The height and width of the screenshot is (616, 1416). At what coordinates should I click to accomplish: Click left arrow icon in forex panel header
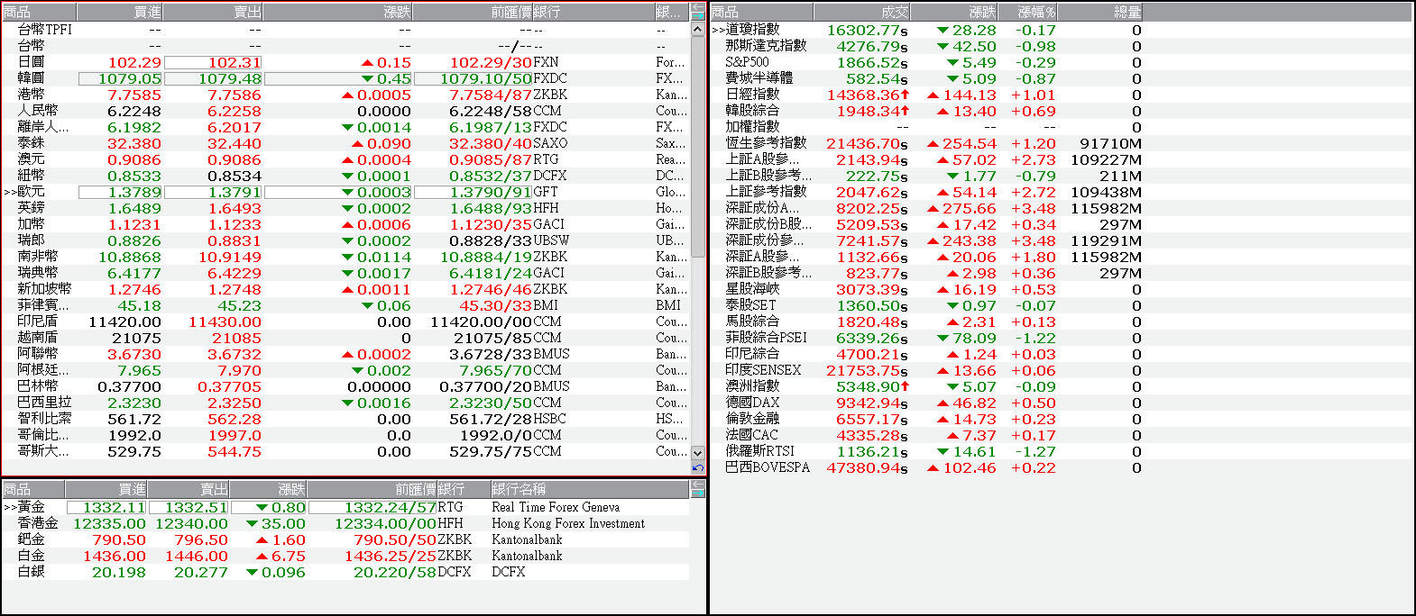(x=698, y=7)
